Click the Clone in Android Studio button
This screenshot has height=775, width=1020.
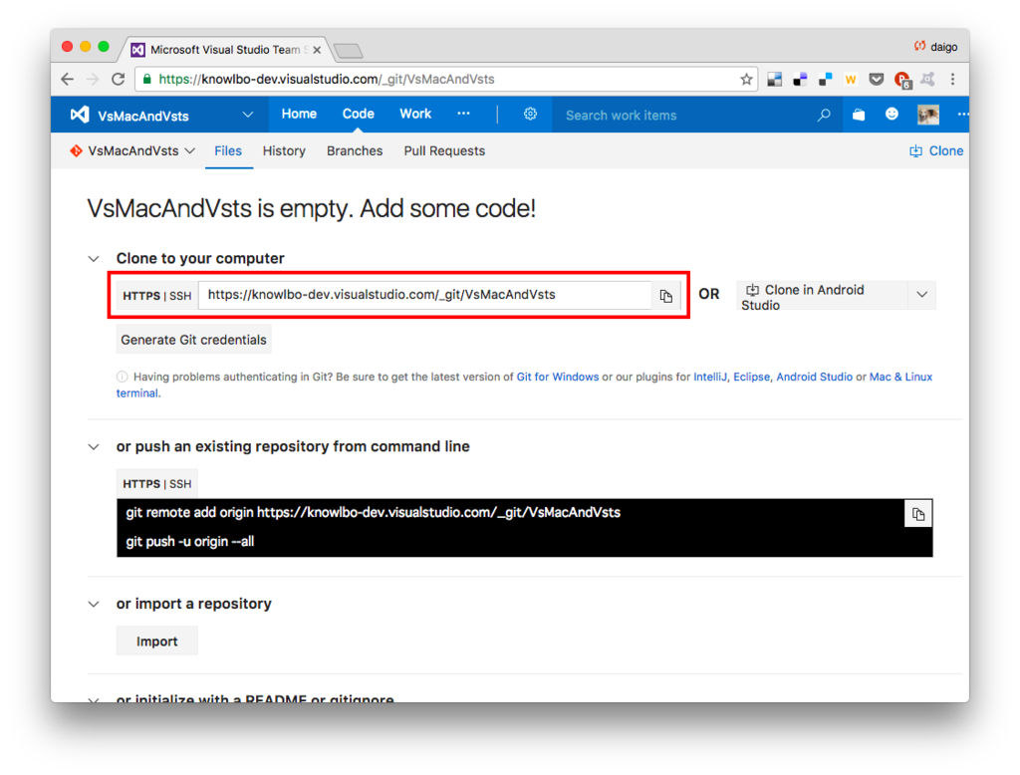(822, 296)
